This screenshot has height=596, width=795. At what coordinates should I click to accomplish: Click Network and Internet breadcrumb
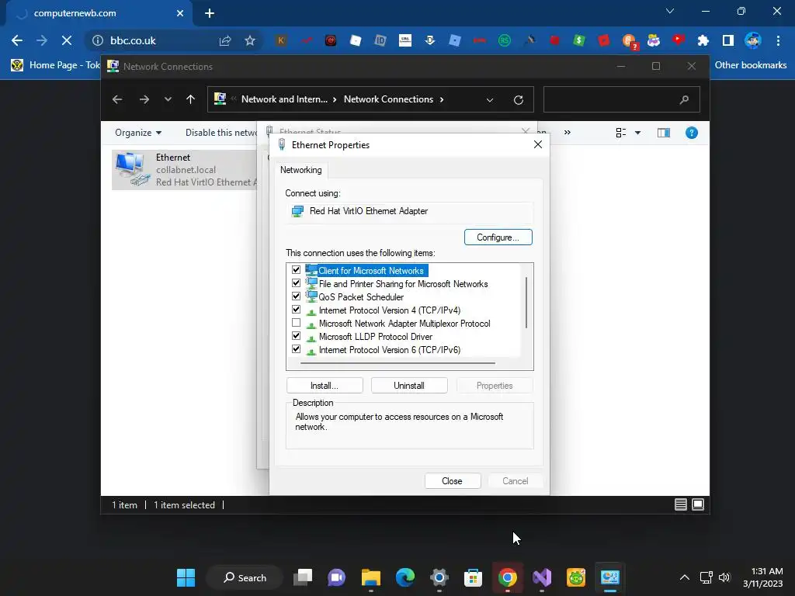284,99
